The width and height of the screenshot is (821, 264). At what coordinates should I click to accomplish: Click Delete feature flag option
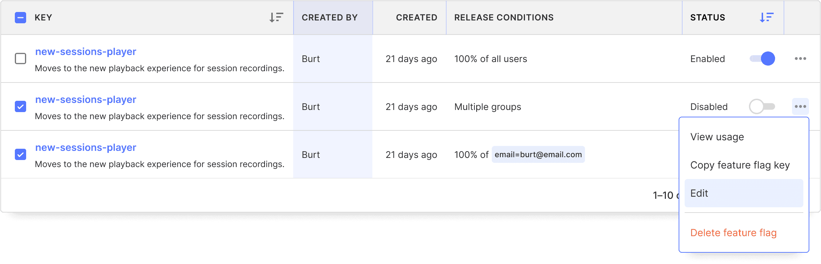pyautogui.click(x=733, y=233)
